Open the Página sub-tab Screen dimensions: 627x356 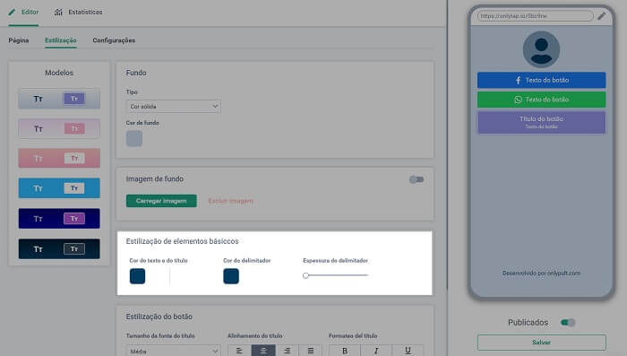tap(19, 40)
